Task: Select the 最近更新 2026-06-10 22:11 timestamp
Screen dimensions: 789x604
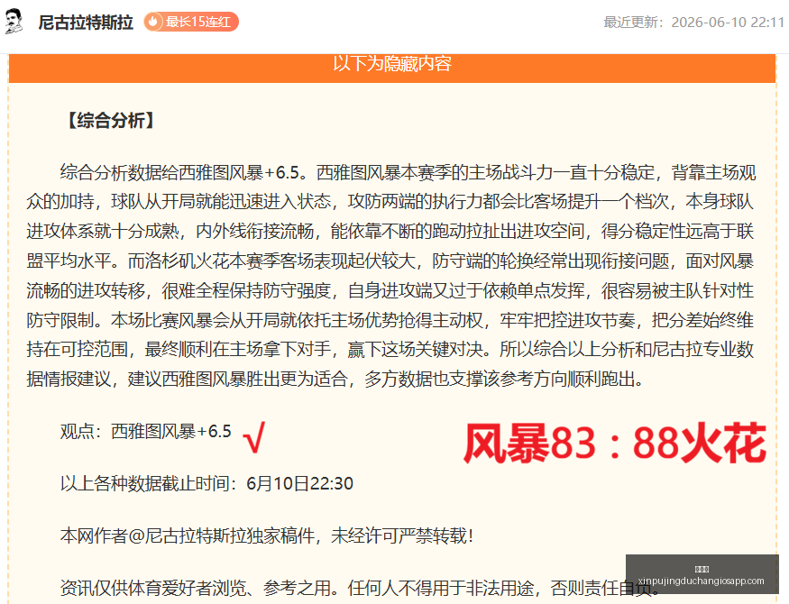Action: pyautogui.click(x=694, y=23)
